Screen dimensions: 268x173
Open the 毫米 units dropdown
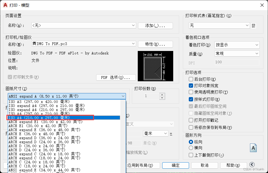[x=155, y=133]
